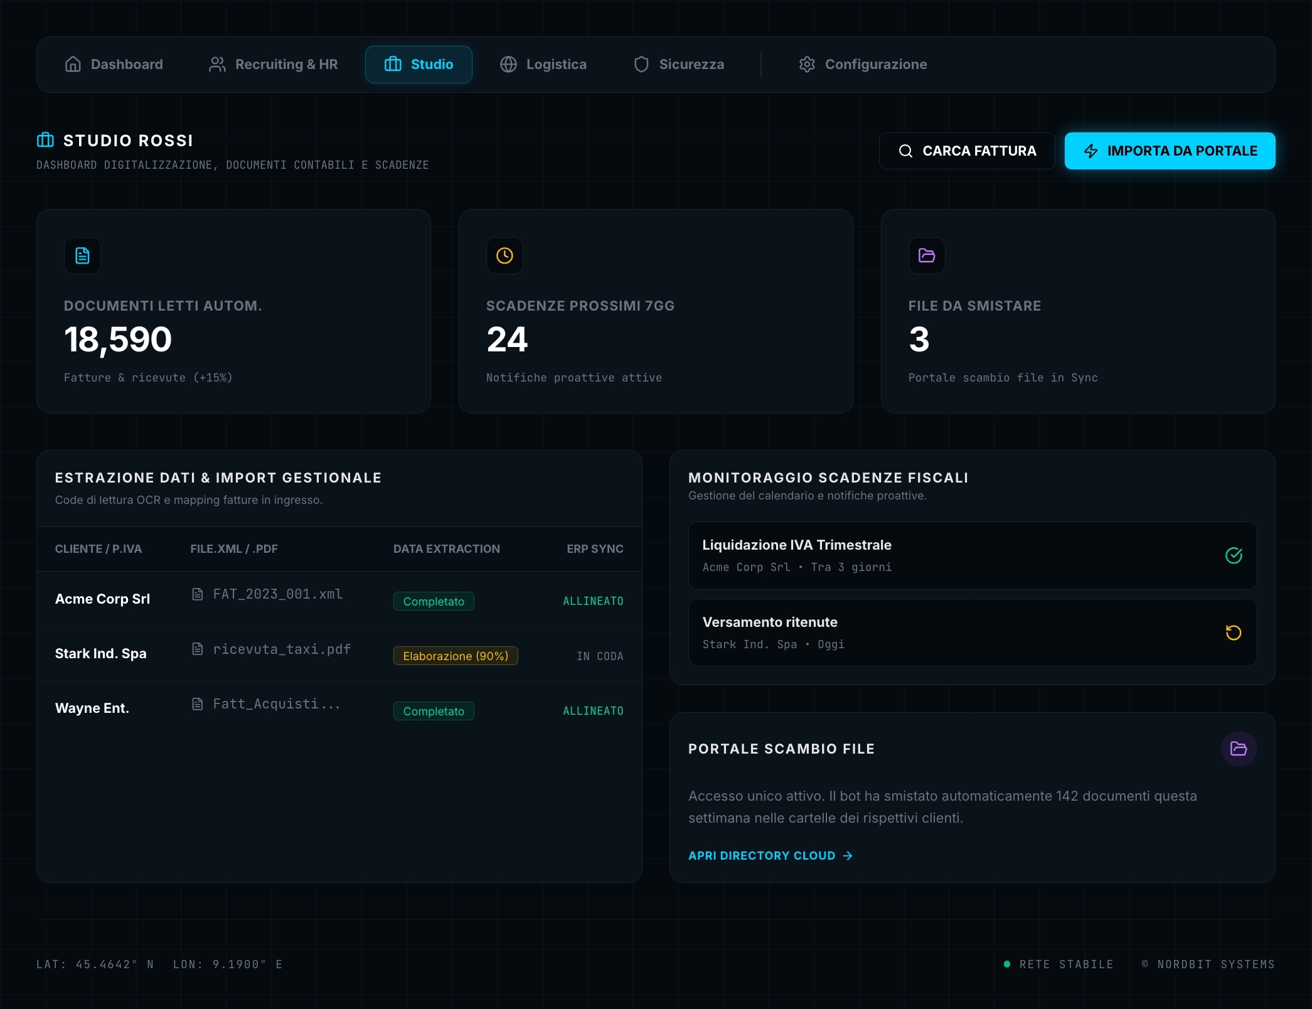
Task: Click the File.XML / .PDF column header
Action: coord(234,548)
